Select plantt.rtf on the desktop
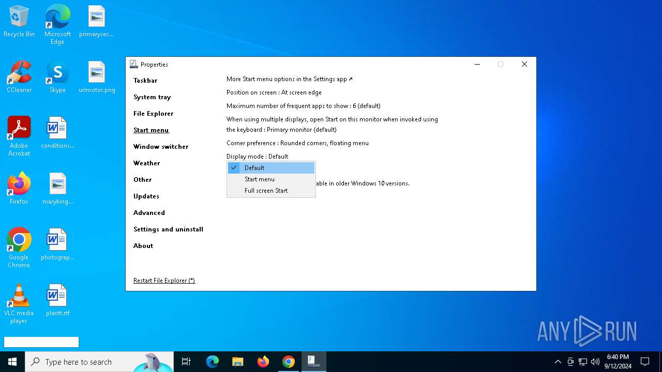Image resolution: width=662 pixels, height=372 pixels. [57, 301]
